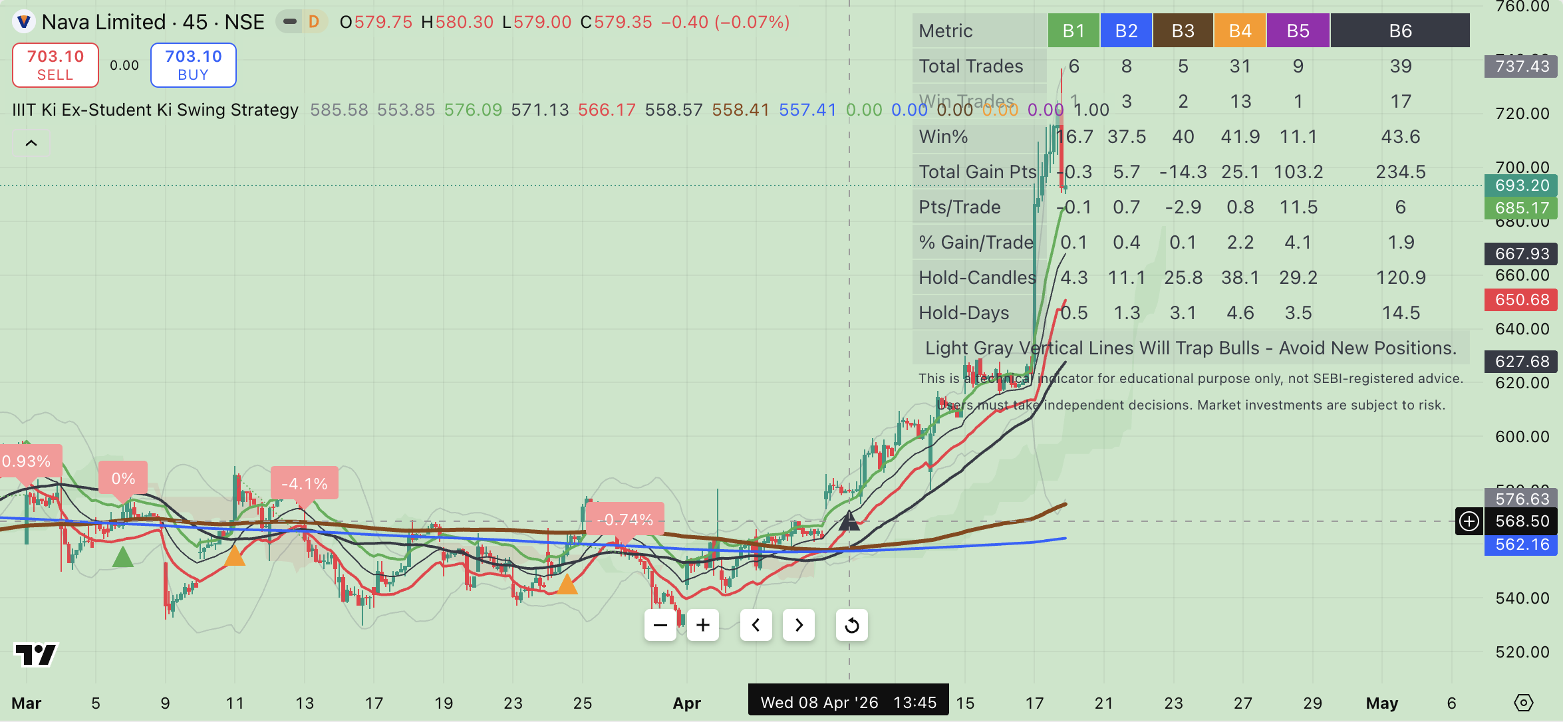Click the red 650.68 price label

[1522, 300]
